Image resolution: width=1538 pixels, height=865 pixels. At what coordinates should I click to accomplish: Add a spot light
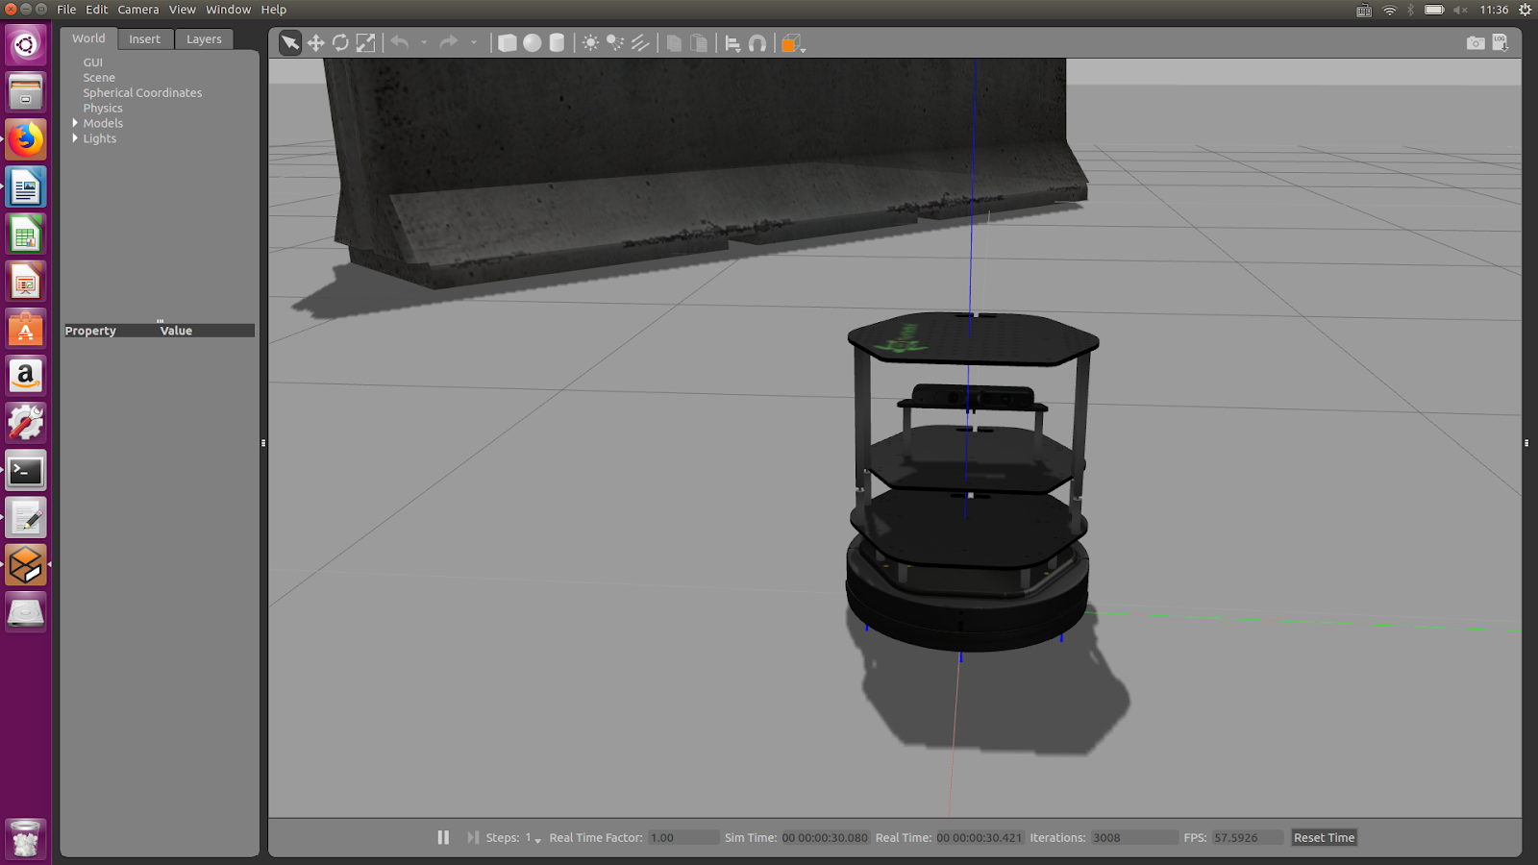615,43
